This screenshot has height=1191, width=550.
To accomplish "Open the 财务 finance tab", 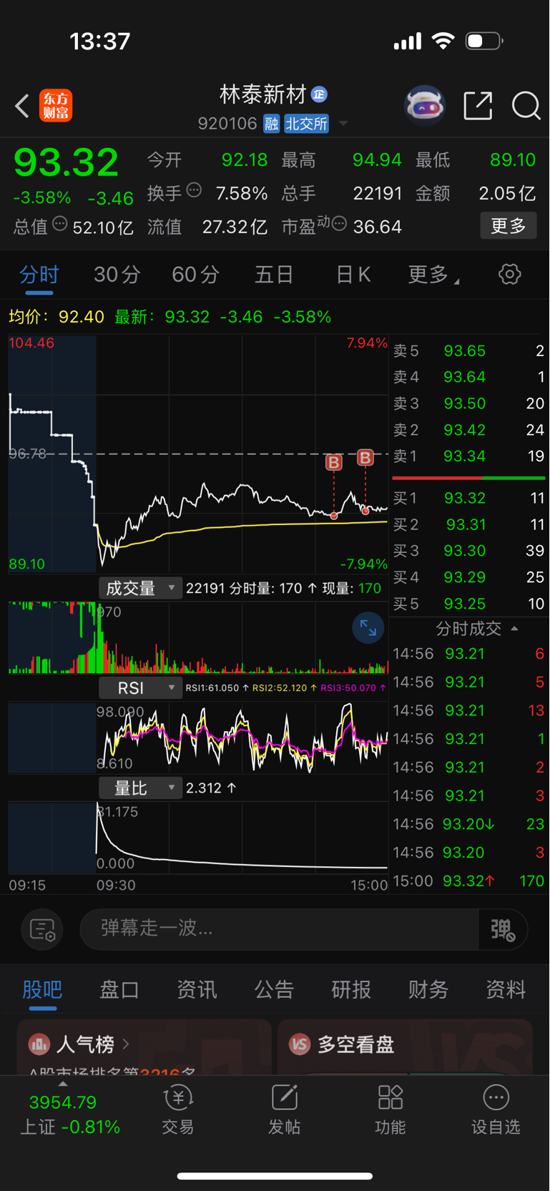I will pyautogui.click(x=428, y=989).
